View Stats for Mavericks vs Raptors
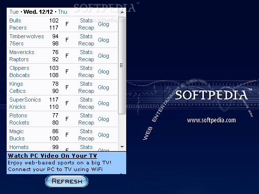 [x=86, y=52]
